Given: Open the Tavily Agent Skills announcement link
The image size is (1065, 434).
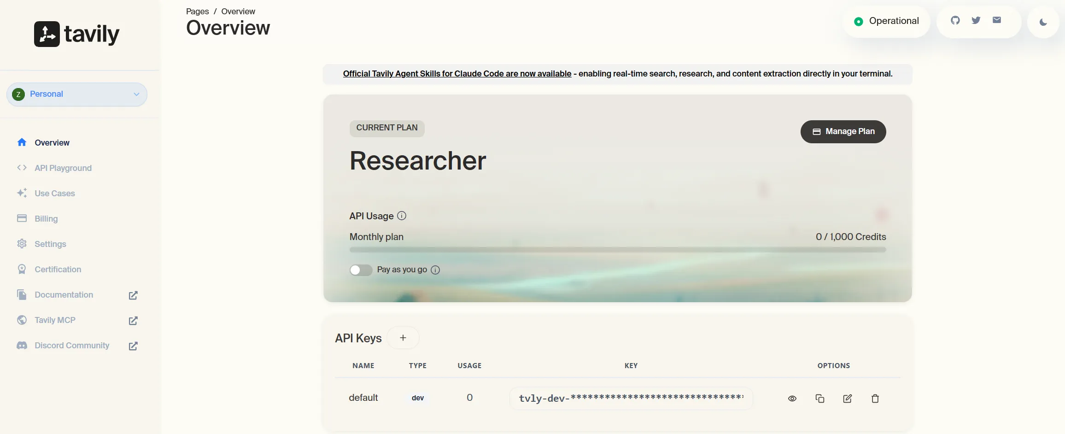Looking at the screenshot, I should tap(457, 74).
